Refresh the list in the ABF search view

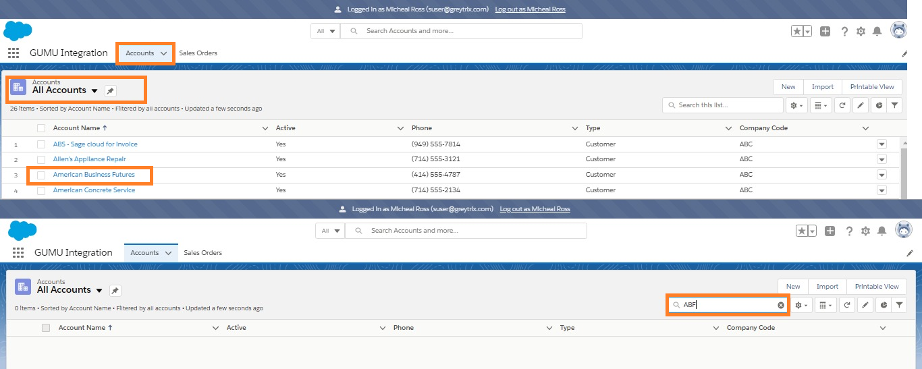[x=846, y=305]
